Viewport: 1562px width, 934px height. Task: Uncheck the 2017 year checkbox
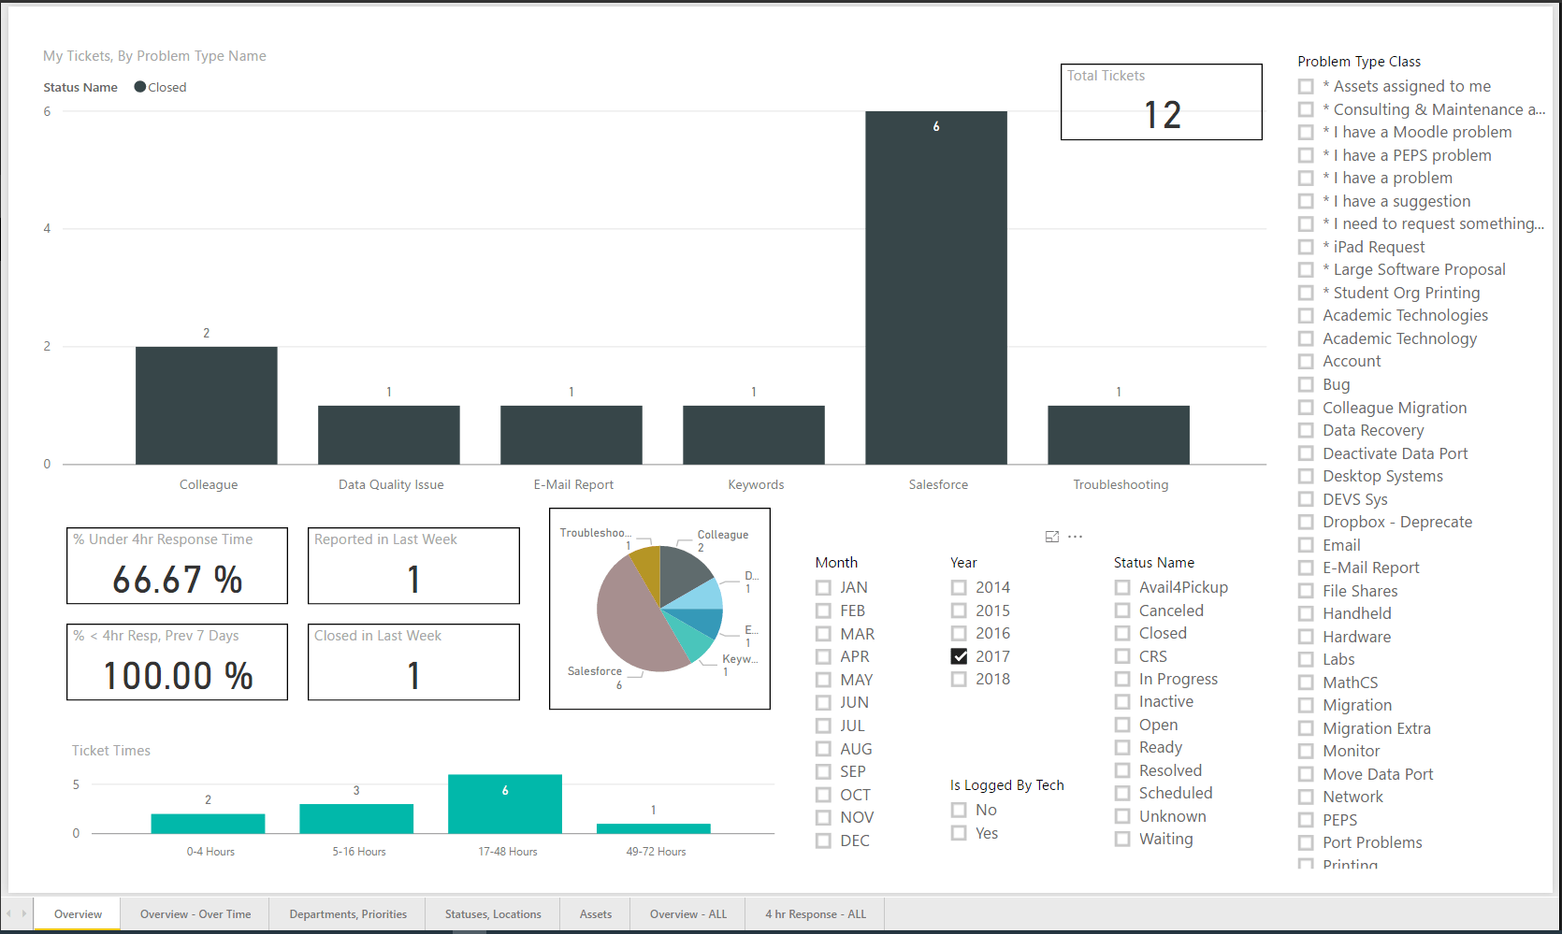point(959,656)
